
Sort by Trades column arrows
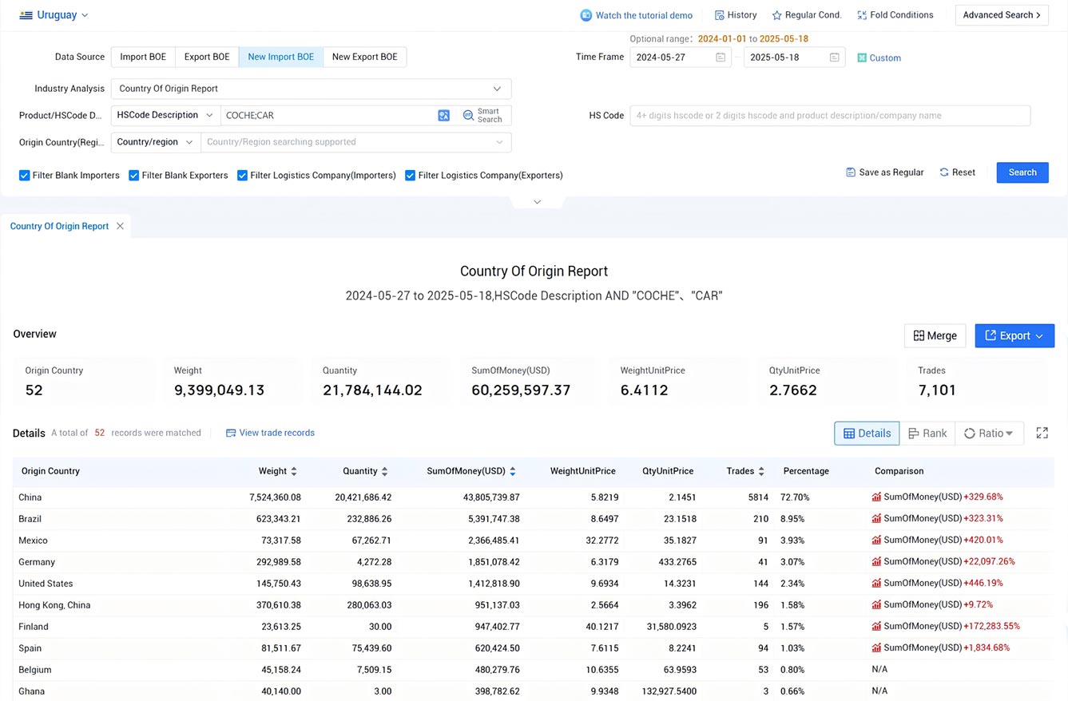tap(761, 471)
